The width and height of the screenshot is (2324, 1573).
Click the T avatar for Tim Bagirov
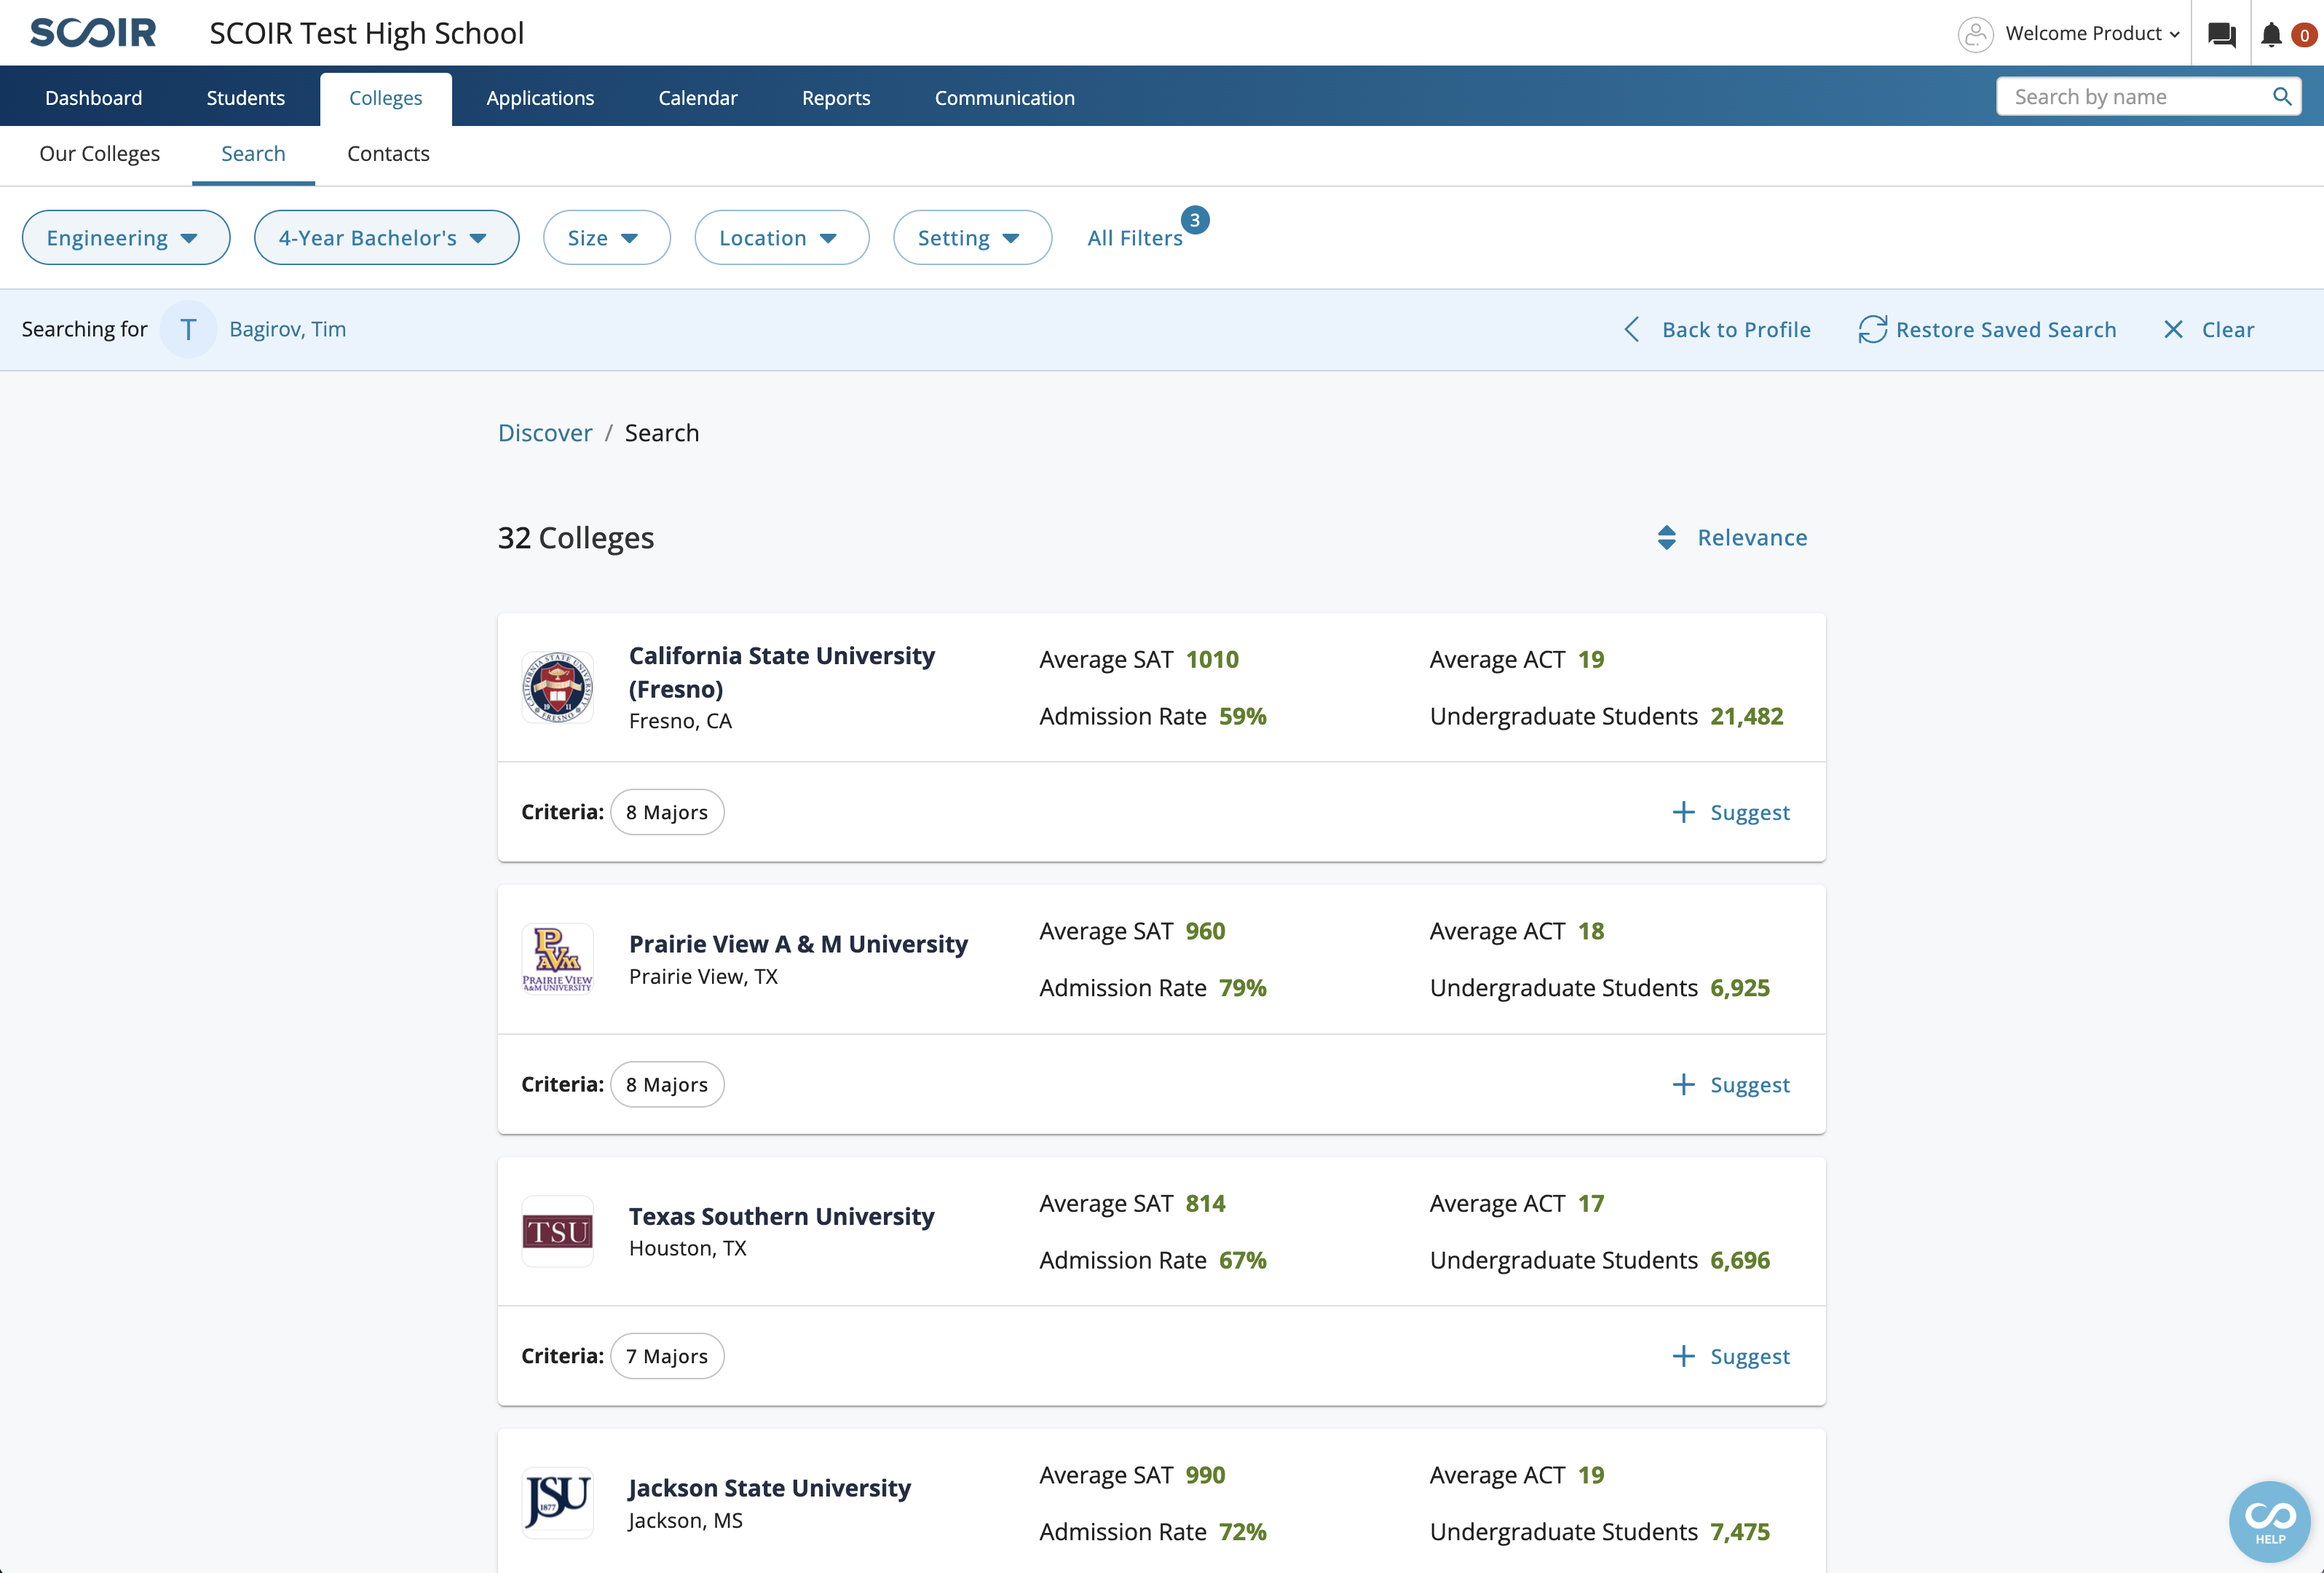[x=188, y=329]
